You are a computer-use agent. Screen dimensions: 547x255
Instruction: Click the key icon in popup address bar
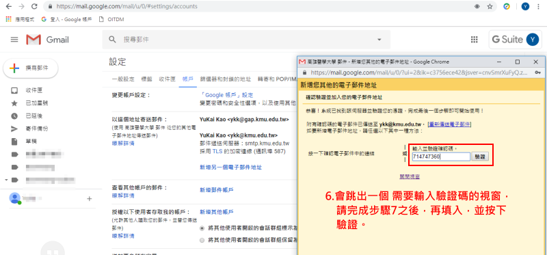click(x=538, y=72)
